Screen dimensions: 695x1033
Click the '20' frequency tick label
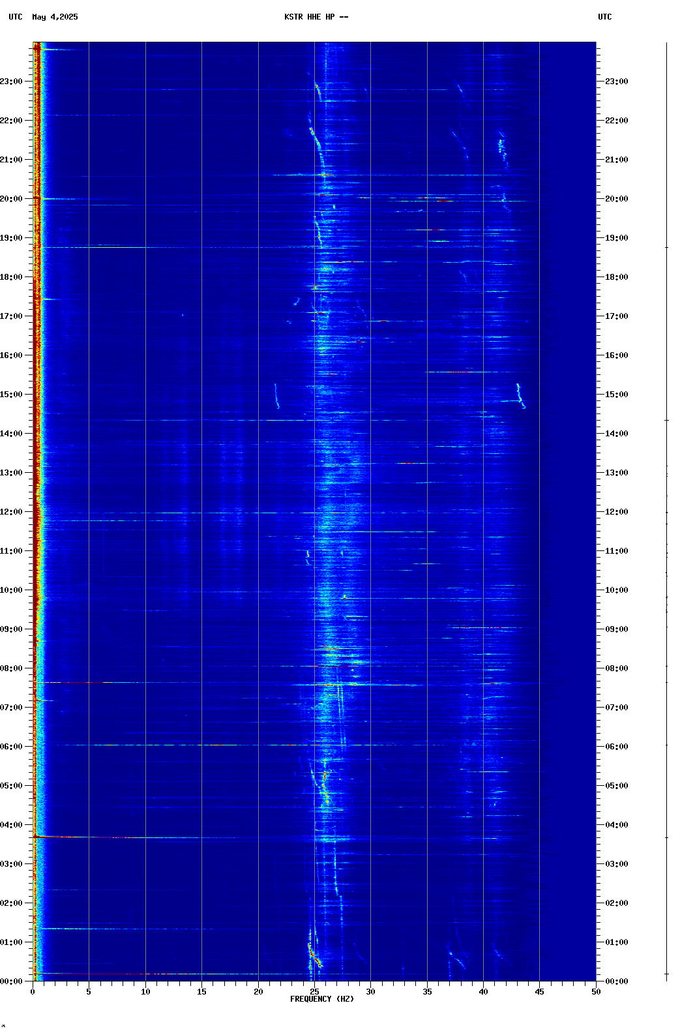pos(258,992)
